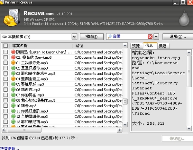Click green status dot for 12 全地當讚美.mp3

coord(13,116)
